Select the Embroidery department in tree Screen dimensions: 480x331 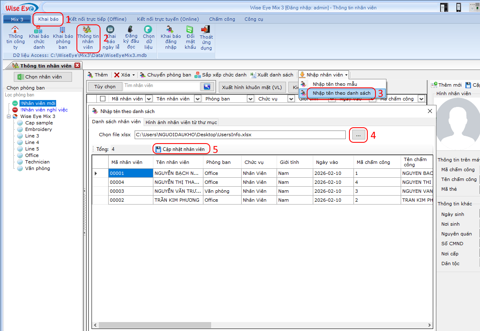click(x=39, y=129)
